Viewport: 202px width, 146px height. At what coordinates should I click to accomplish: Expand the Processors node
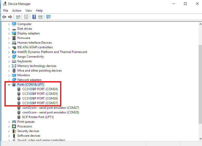click(9, 127)
